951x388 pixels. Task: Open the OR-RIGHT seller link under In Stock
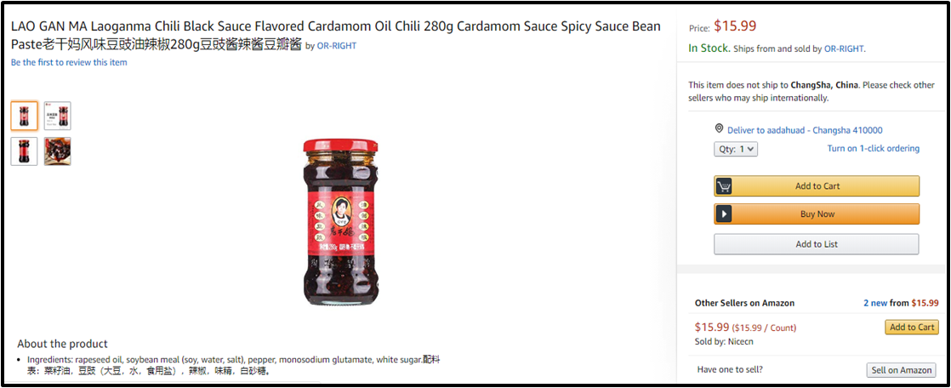[x=844, y=48]
